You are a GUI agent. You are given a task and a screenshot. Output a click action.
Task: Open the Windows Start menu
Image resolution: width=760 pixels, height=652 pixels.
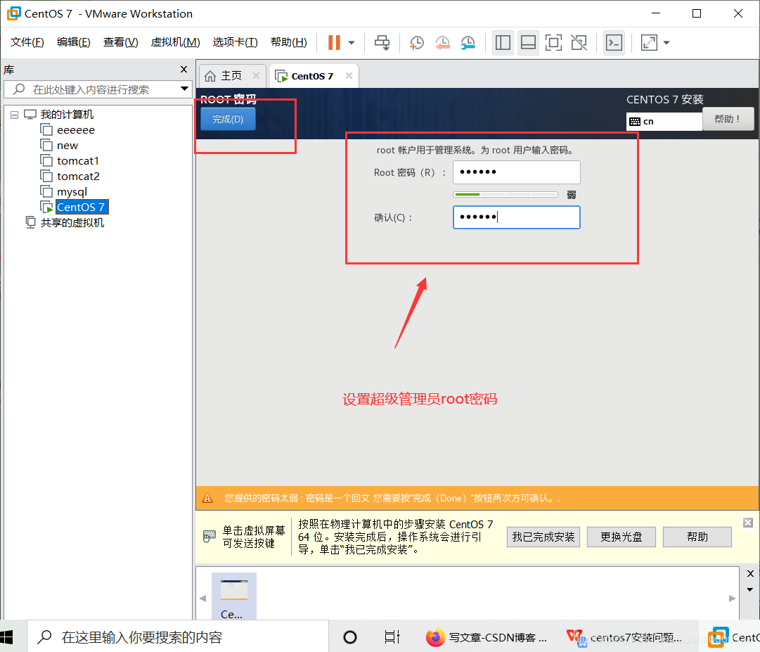7,637
